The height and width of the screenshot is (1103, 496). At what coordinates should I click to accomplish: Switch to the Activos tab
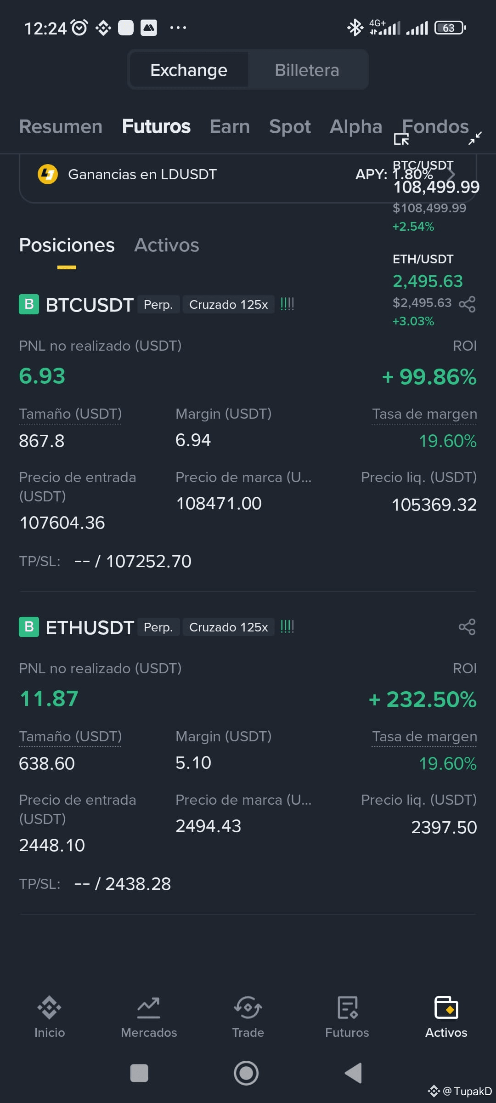167,245
